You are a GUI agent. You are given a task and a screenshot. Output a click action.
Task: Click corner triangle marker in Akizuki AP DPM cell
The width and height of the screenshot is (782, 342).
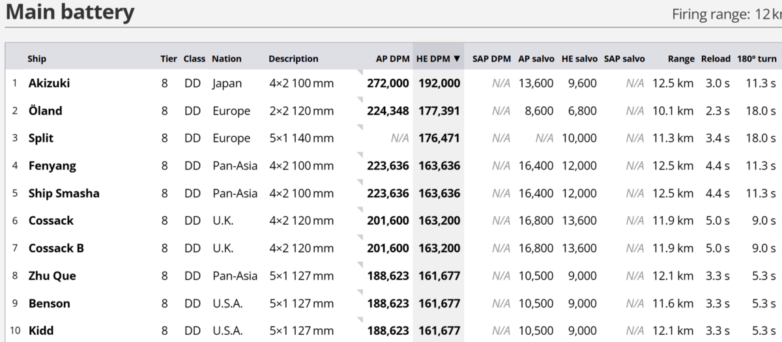click(359, 72)
